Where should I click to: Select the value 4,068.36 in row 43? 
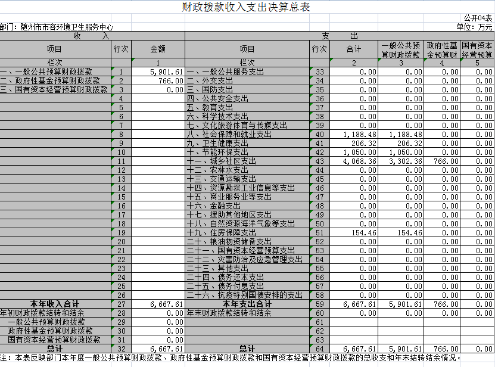click(354, 161)
